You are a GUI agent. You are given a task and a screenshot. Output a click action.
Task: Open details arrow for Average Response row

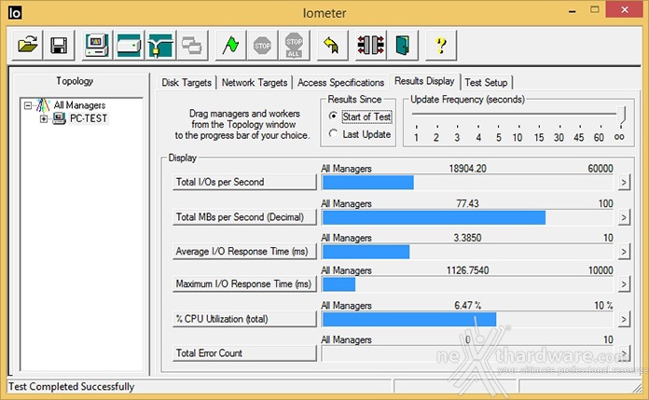[x=624, y=252]
